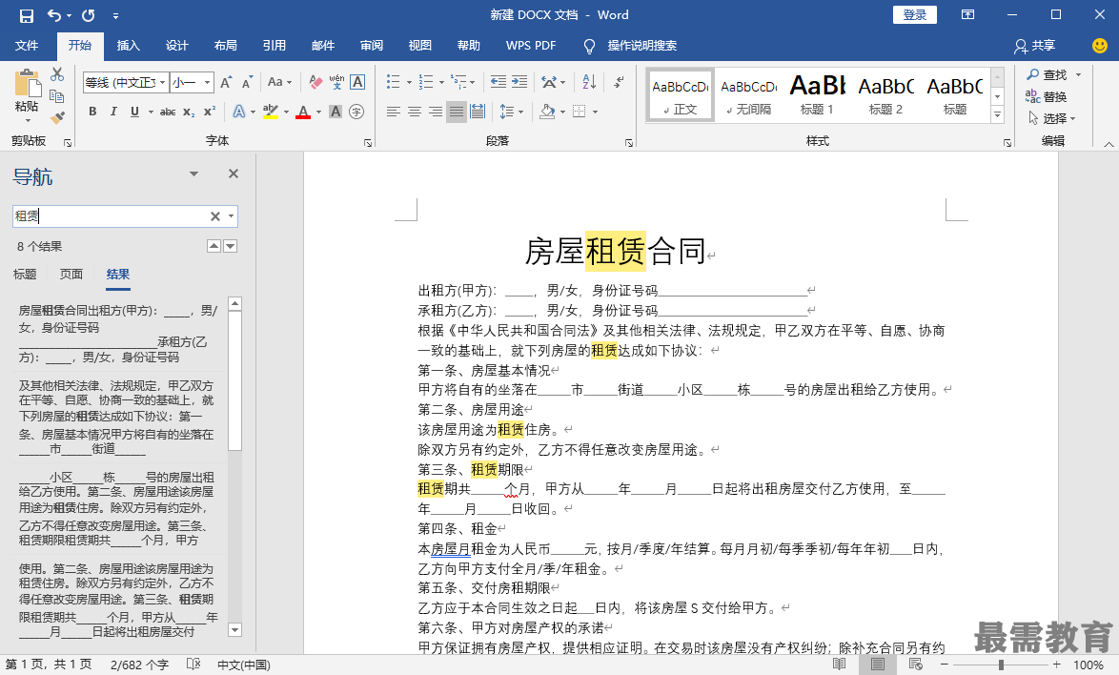Switch to Web Layout view in status bar
Viewport: 1119px width, 675px height.
click(916, 665)
